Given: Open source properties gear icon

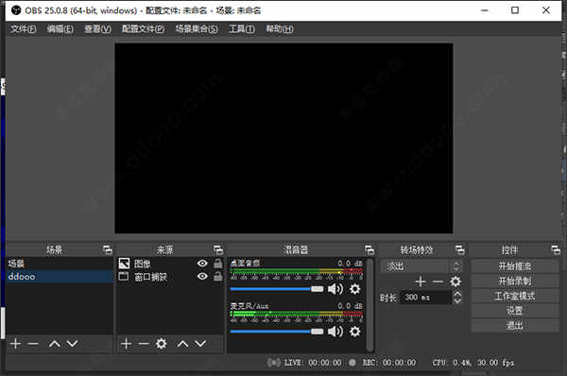Looking at the screenshot, I should (162, 344).
